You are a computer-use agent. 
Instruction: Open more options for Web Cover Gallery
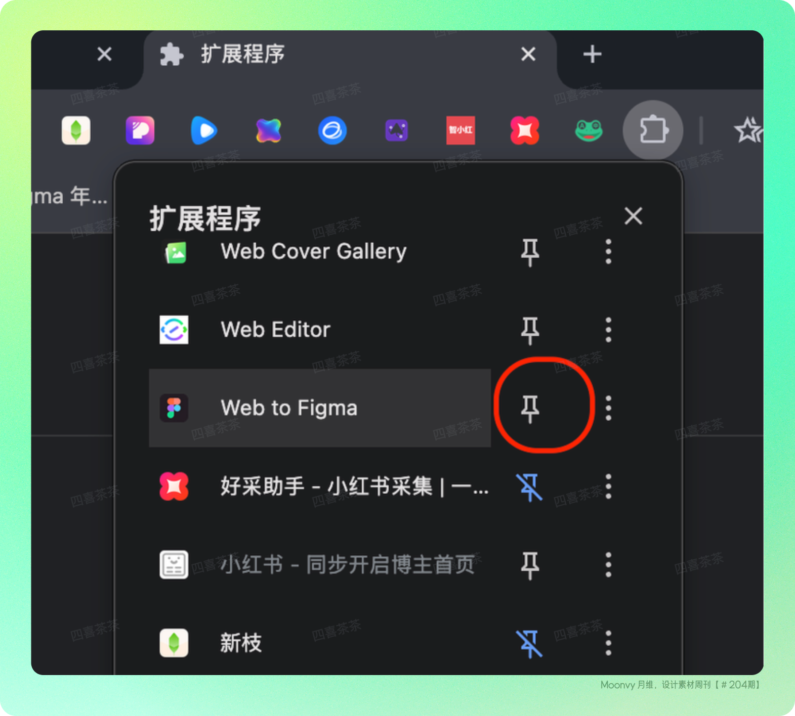[x=608, y=251]
